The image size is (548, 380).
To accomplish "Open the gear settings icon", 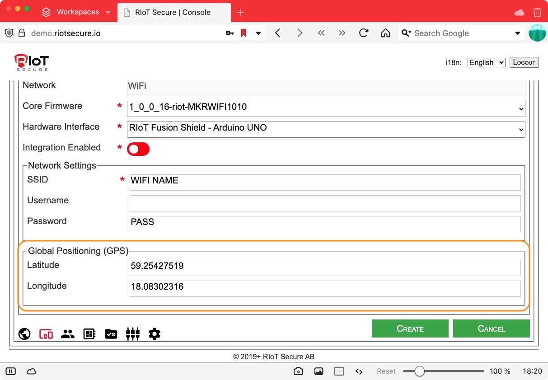I will point(155,334).
